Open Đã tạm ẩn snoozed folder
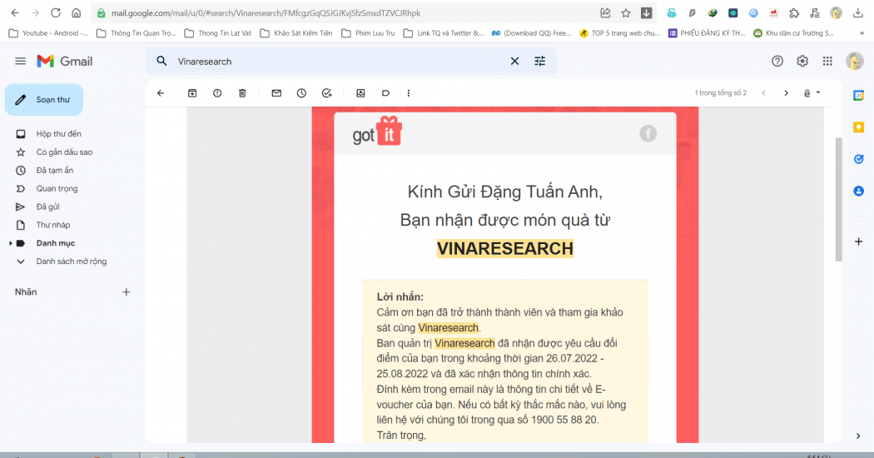 point(55,170)
